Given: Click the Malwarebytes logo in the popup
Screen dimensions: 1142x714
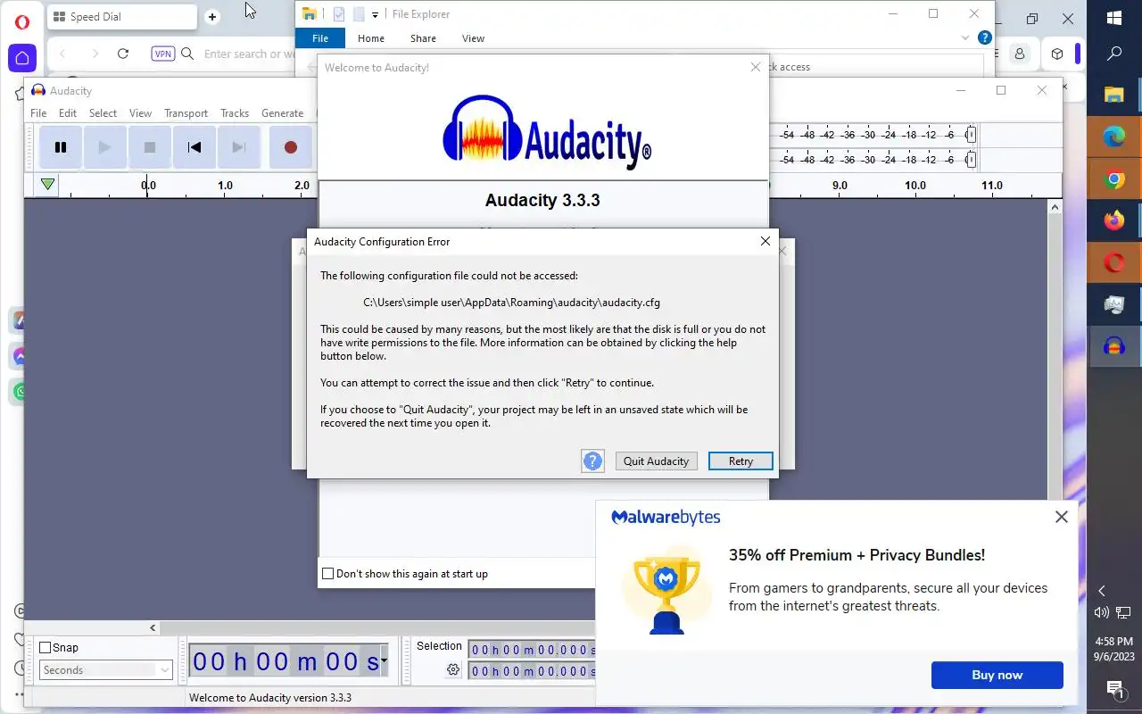Looking at the screenshot, I should [x=666, y=518].
